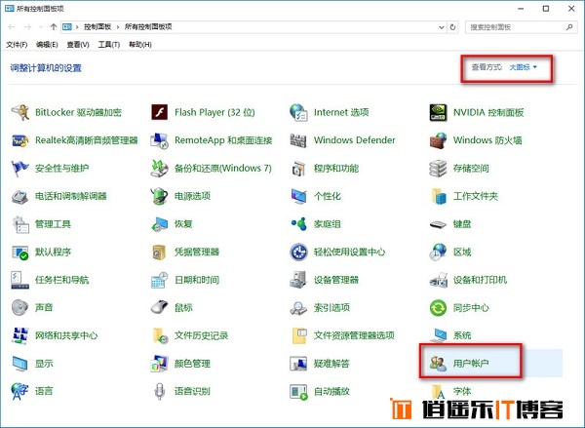Open 系统 link
Screen dimensions: 585x428
pos(462,335)
